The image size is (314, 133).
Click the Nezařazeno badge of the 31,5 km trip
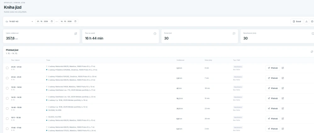(x=238, y=107)
